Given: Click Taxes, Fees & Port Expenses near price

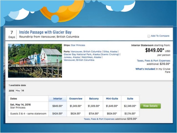Looking at the screenshot, I should pos(154,61).
